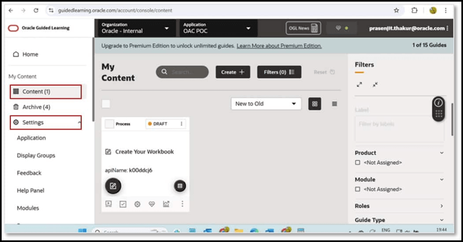Click the heart icon on card footer
Image resolution: width=463 pixels, height=242 pixels.
[x=151, y=204]
